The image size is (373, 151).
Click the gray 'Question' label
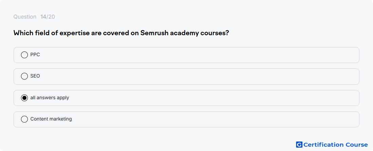[x=25, y=17]
